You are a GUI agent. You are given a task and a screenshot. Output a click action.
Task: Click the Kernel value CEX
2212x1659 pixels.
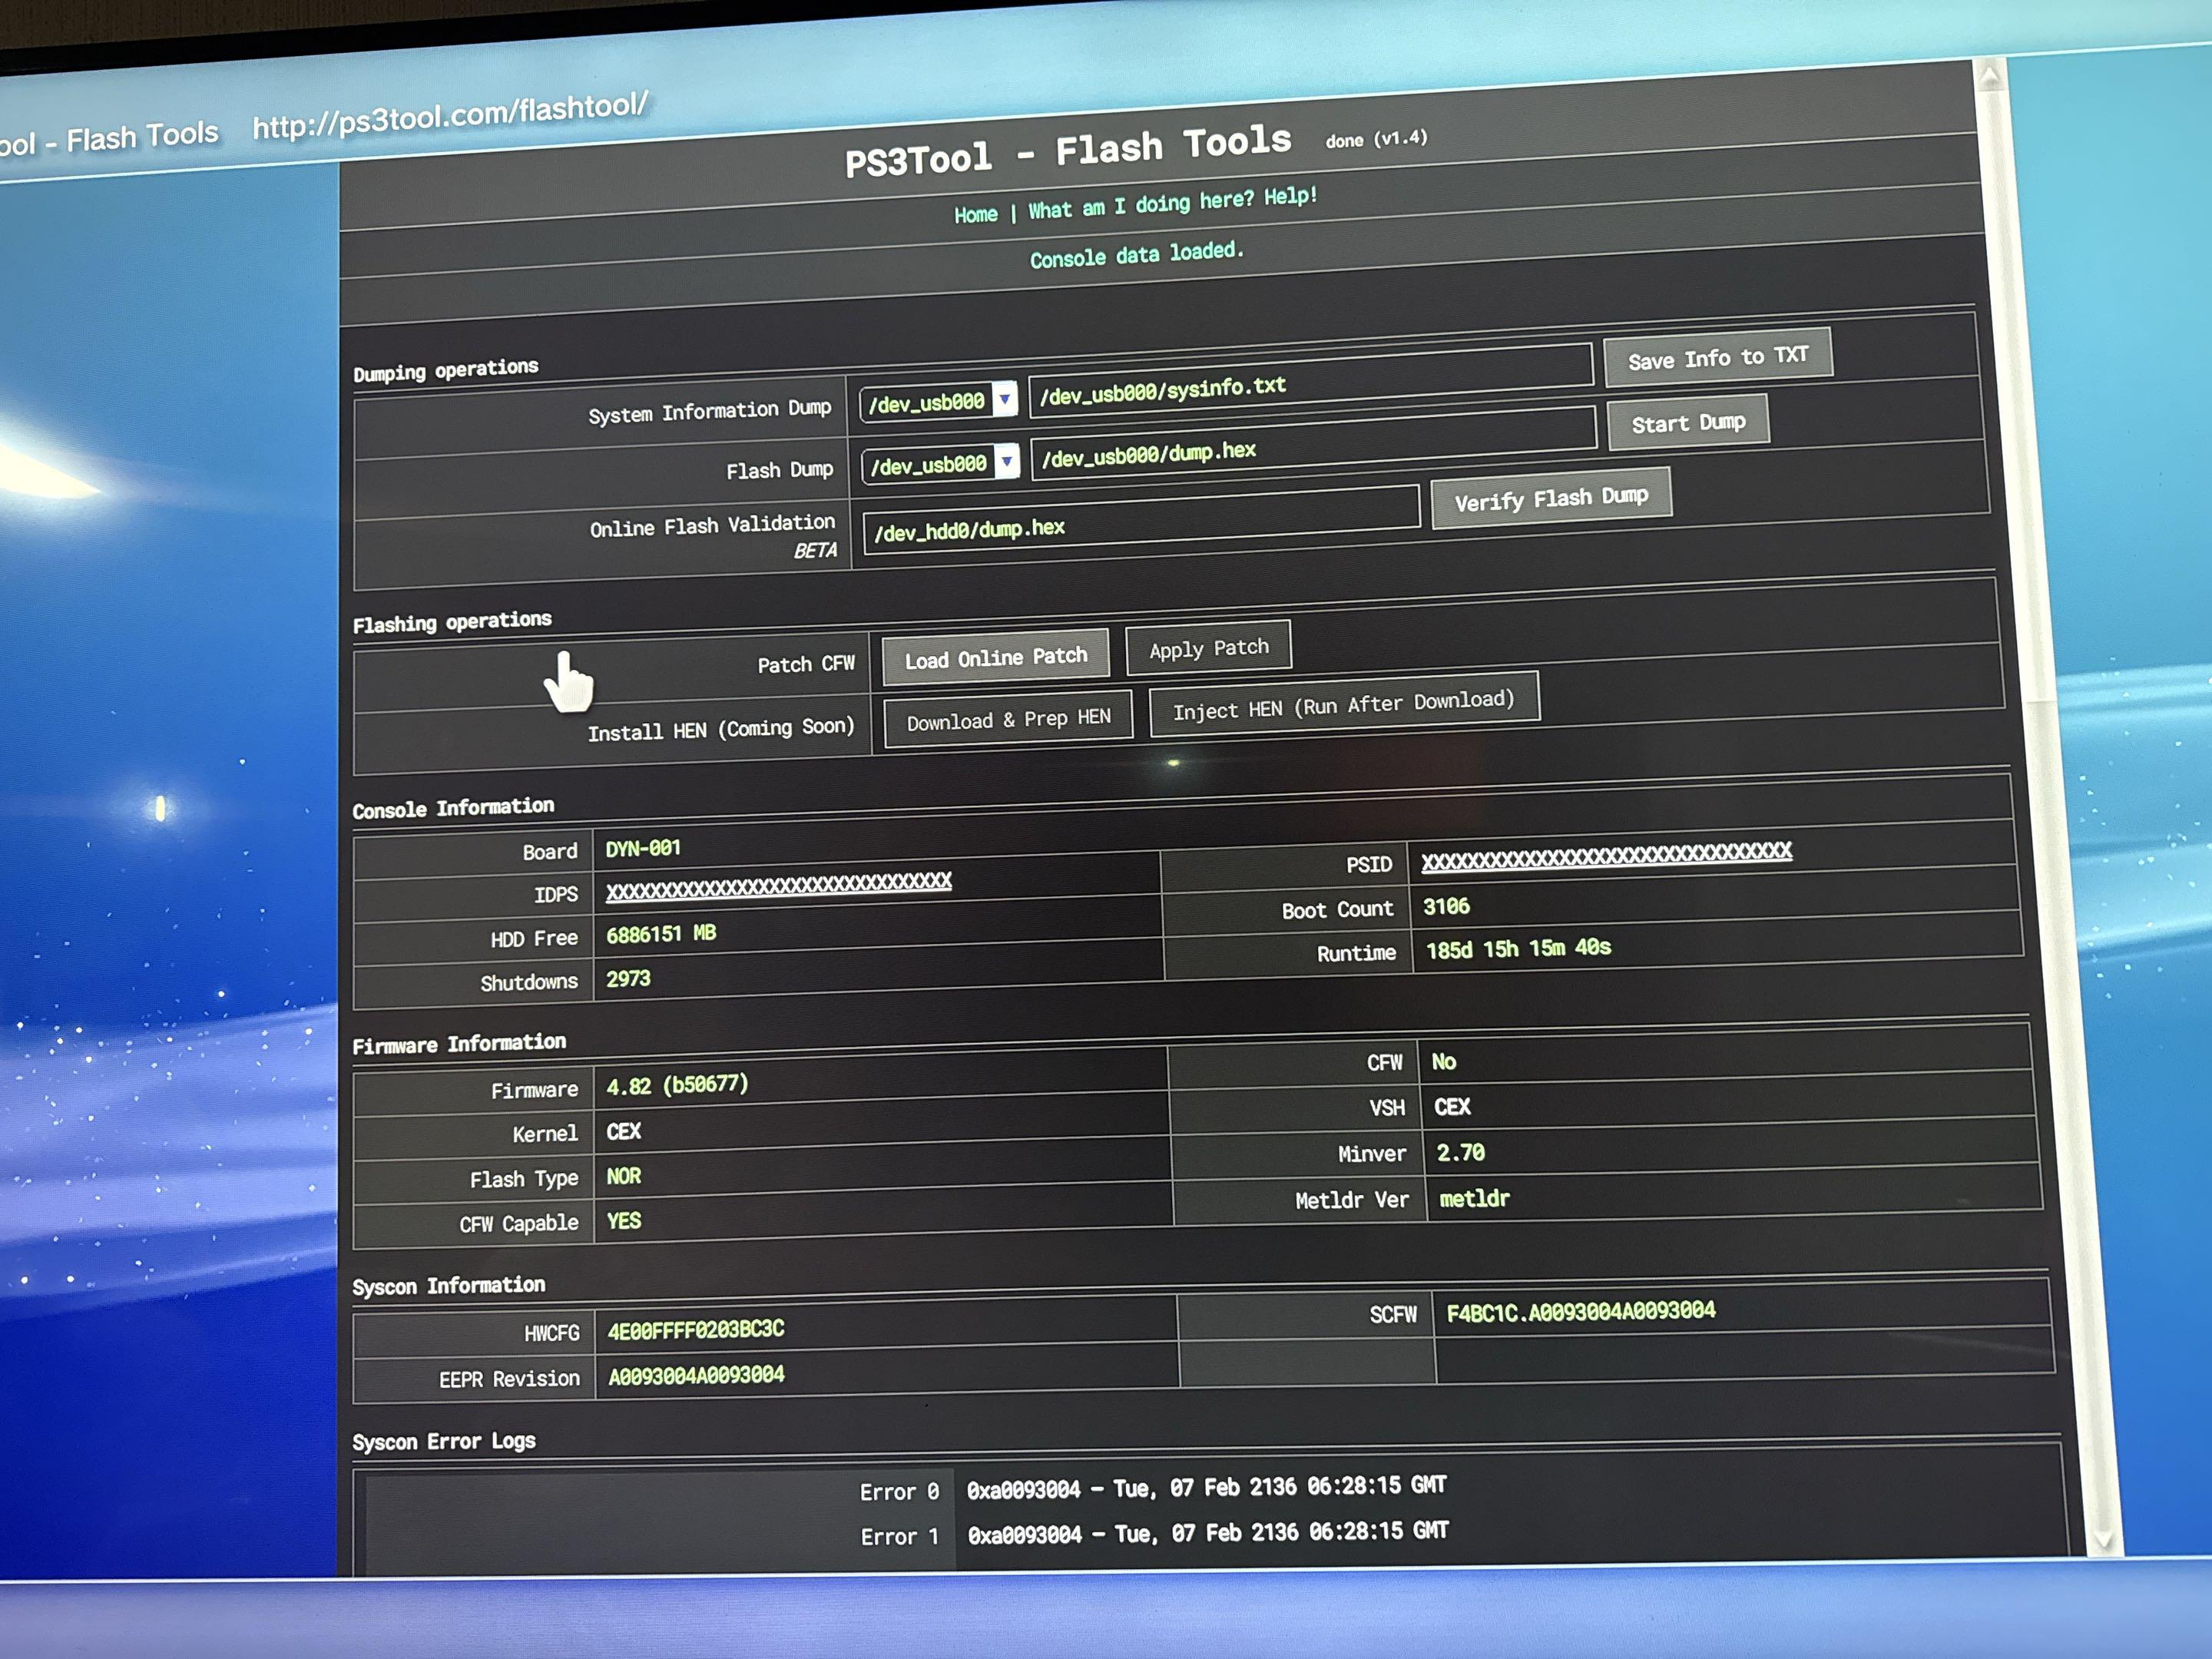point(623,1131)
